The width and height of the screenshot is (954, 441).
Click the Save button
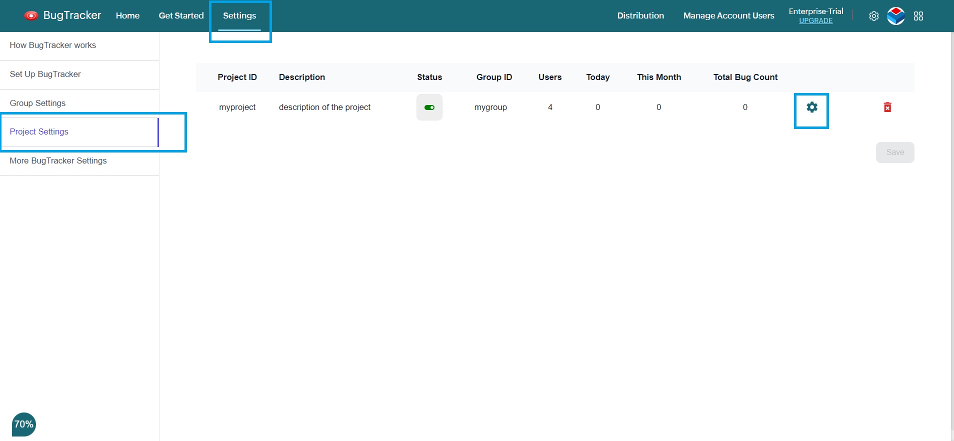tap(895, 152)
